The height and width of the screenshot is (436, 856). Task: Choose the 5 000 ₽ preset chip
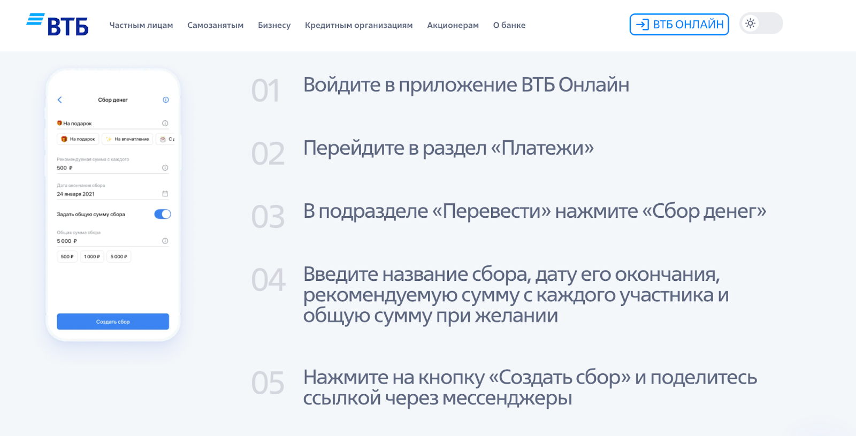point(119,257)
